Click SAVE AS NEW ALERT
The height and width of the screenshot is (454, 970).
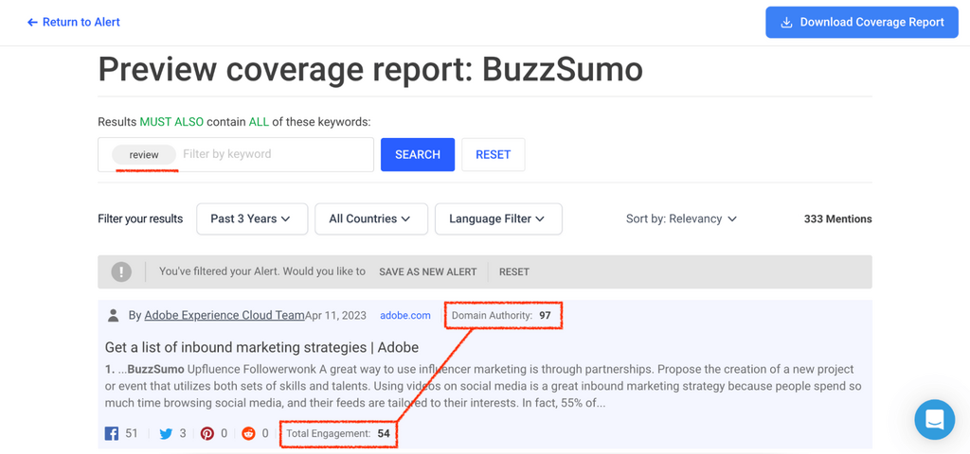pos(427,271)
